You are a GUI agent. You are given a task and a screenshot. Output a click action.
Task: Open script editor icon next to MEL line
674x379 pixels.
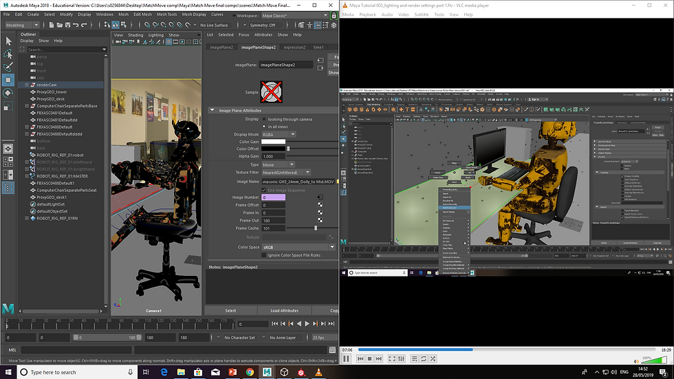[x=332, y=350]
